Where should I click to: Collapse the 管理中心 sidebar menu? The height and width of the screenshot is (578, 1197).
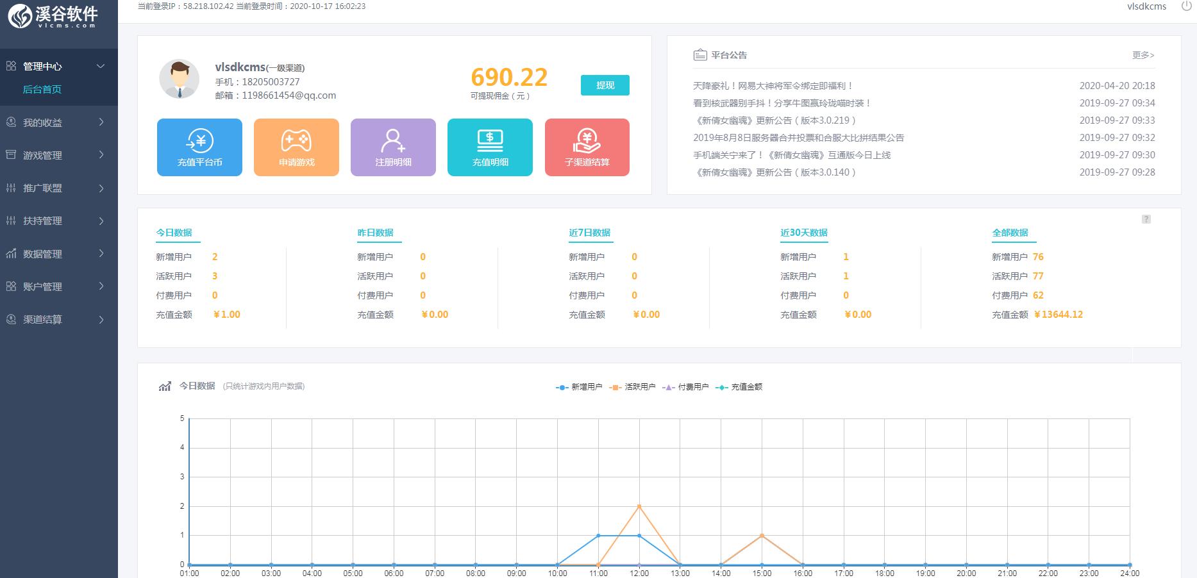click(x=59, y=67)
